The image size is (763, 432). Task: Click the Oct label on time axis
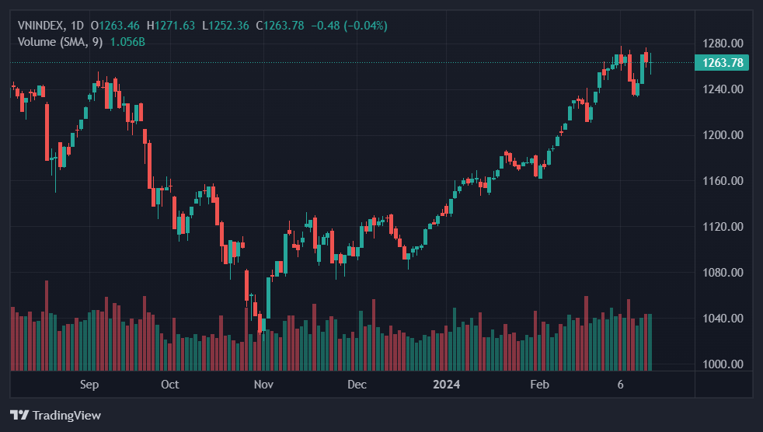click(169, 385)
